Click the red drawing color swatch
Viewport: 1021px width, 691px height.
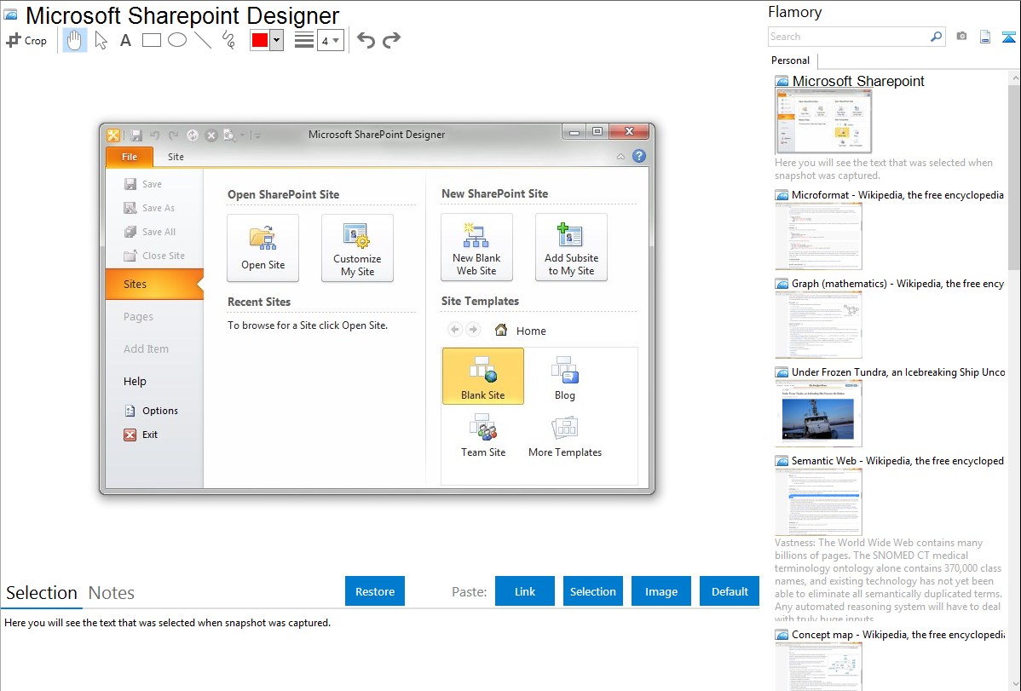tap(260, 40)
